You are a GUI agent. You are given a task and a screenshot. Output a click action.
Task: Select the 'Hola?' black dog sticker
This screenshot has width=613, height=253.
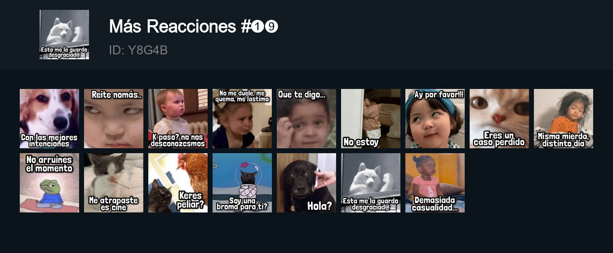click(x=306, y=183)
